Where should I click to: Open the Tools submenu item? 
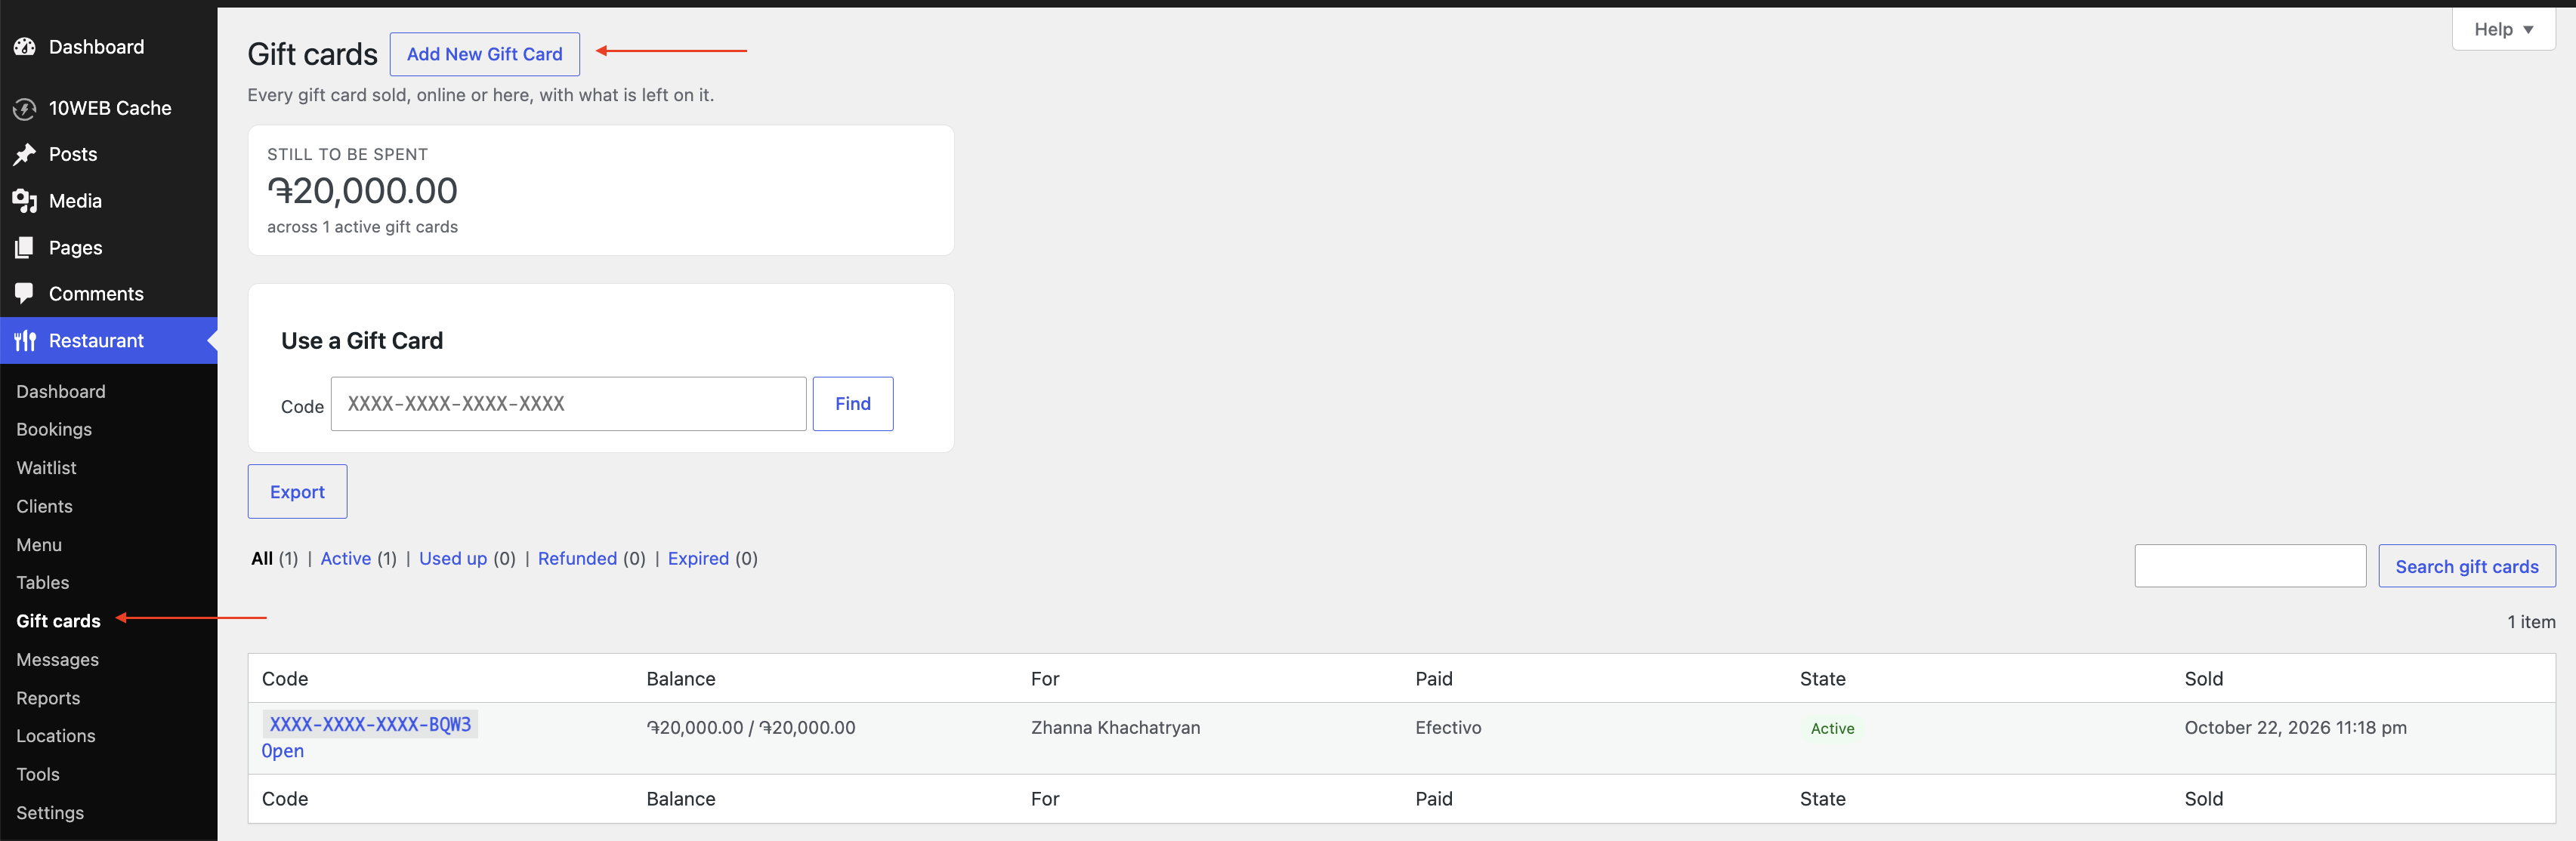click(x=38, y=774)
